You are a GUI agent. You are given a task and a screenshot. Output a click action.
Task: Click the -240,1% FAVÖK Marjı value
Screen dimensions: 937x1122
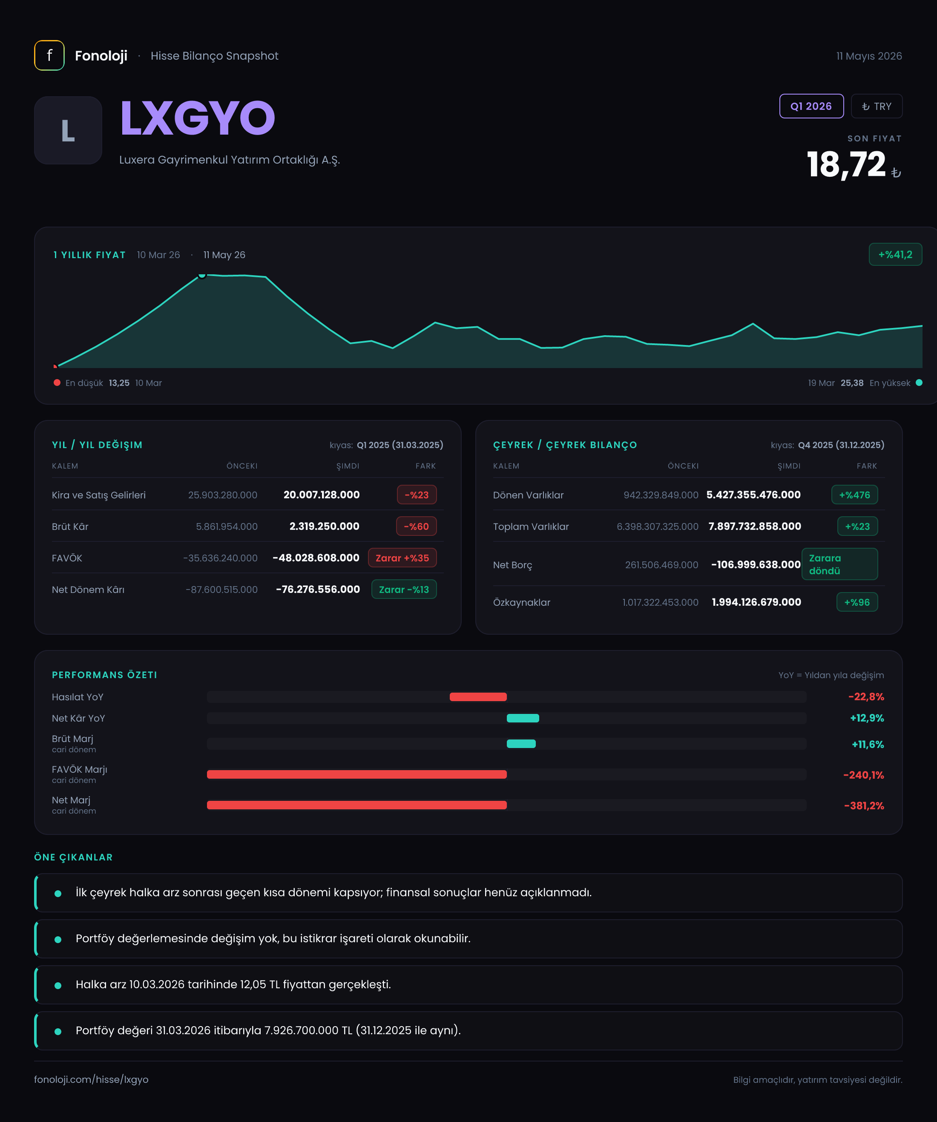(863, 775)
